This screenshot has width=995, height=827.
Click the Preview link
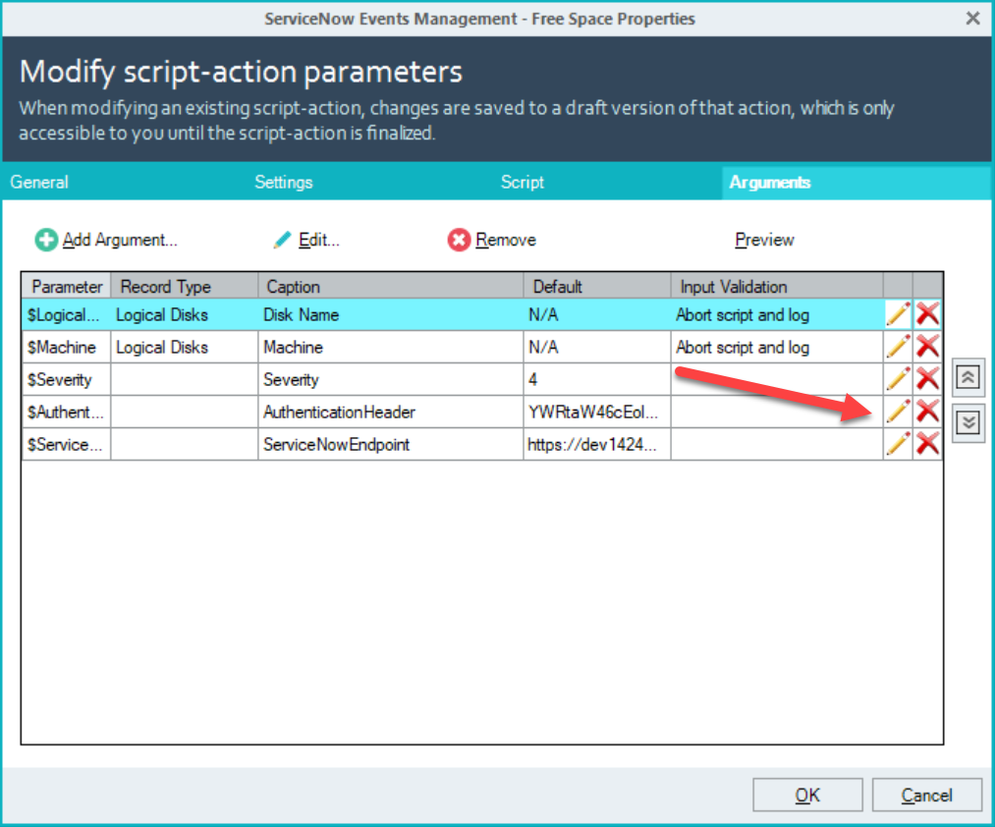764,240
